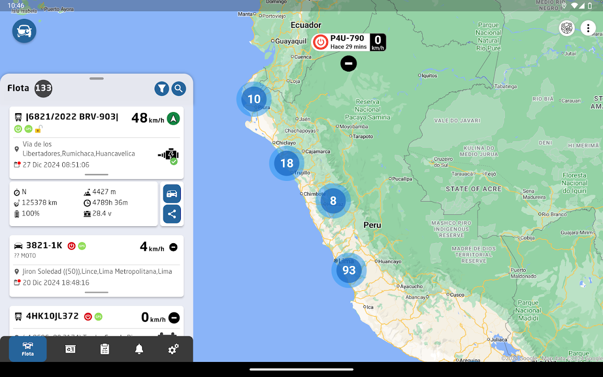Open the fleet filter funnel button
603x377 pixels.
(x=162, y=89)
